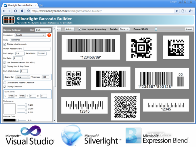Click the Code input field
Screen dimensions: 196x147
[x=30, y=40]
